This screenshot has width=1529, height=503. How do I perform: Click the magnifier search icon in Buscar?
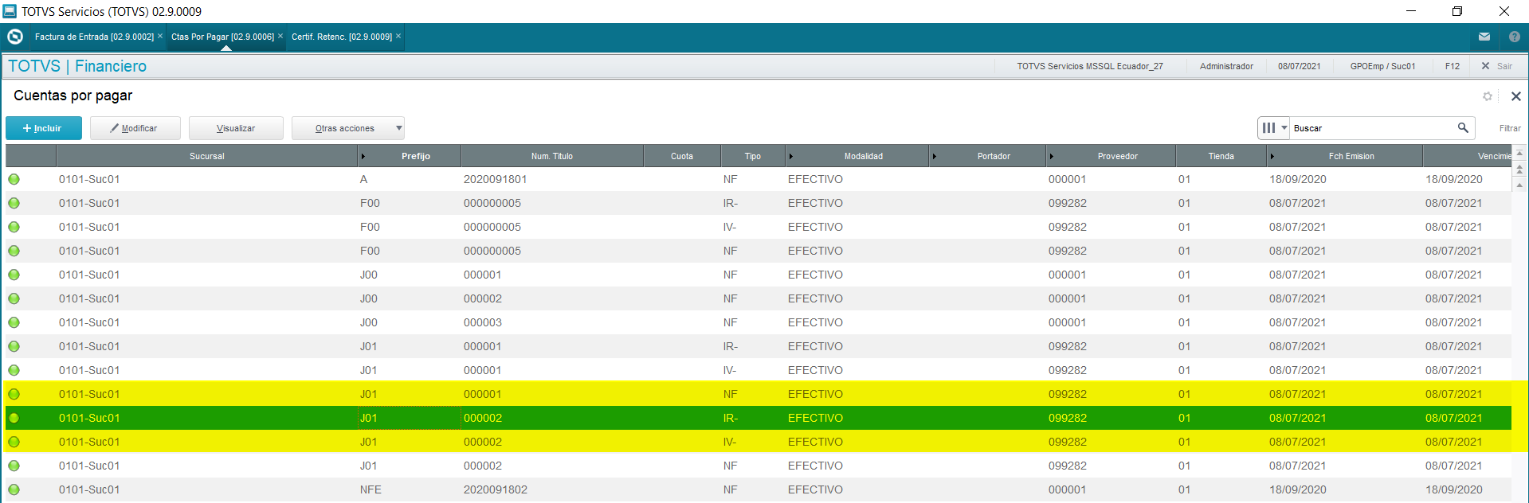(x=1463, y=127)
